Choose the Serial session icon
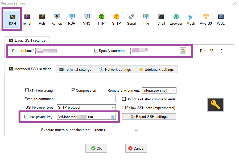Screen dimensions: 239x160 (x=131, y=19)
